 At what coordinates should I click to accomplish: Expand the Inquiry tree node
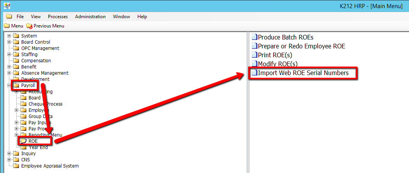(9, 154)
